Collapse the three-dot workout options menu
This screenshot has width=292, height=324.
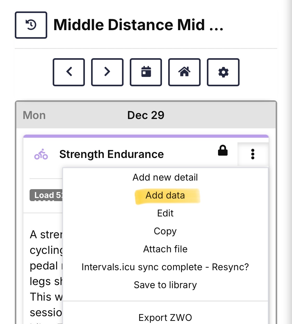tap(253, 154)
